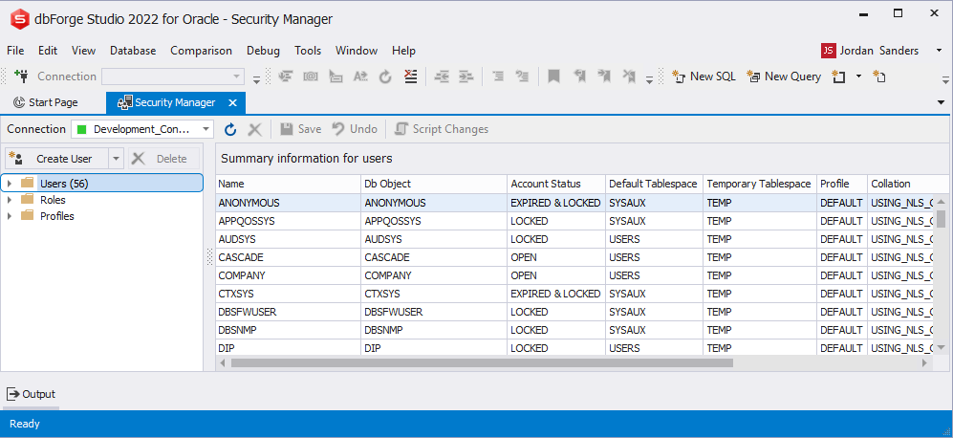Open the Create User dropdown arrow
Viewport: 953px width, 438px height.
[116, 159]
